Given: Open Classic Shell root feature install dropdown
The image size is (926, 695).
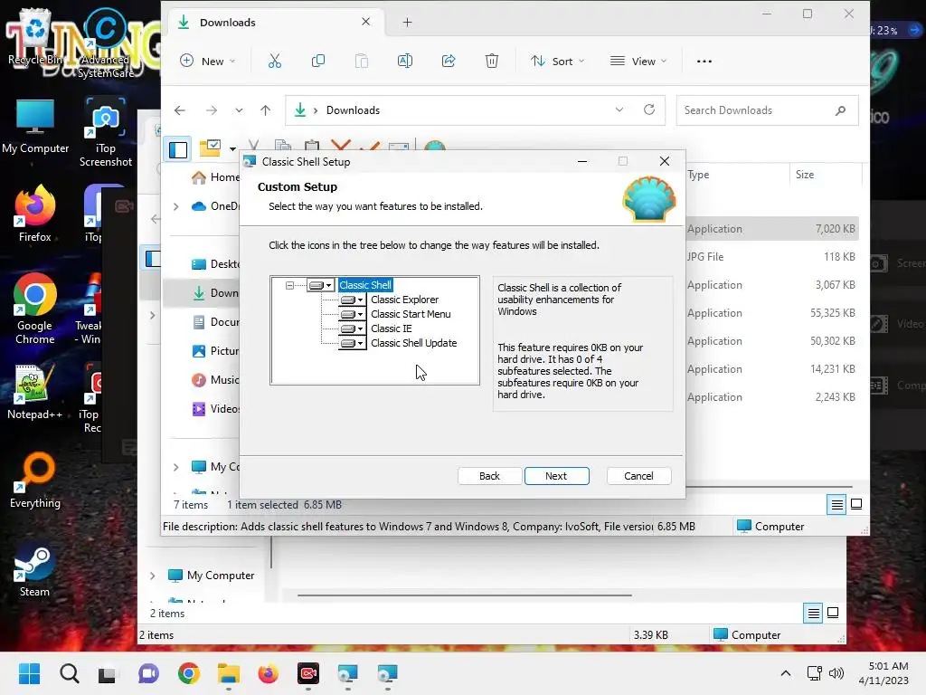Looking at the screenshot, I should 321,285.
